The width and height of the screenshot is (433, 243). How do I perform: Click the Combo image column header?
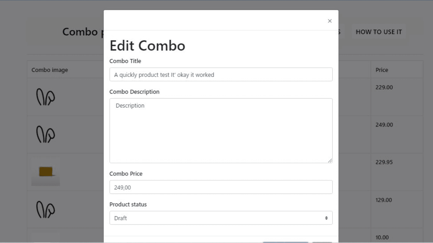pyautogui.click(x=50, y=70)
